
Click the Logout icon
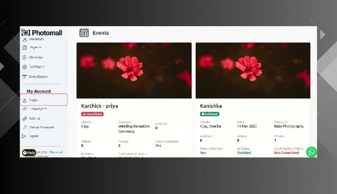tap(24, 136)
